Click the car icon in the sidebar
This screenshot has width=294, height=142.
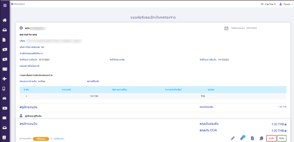click(x=5, y=98)
